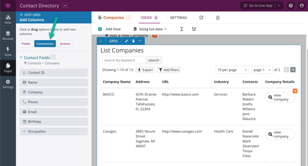Image resolution: width=308 pixels, height=166 pixels.
Task: Click the Add filters button
Action: 169,70
